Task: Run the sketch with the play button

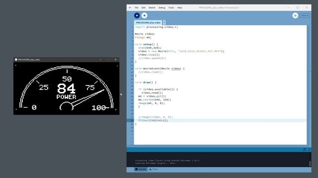Action: click(137, 15)
